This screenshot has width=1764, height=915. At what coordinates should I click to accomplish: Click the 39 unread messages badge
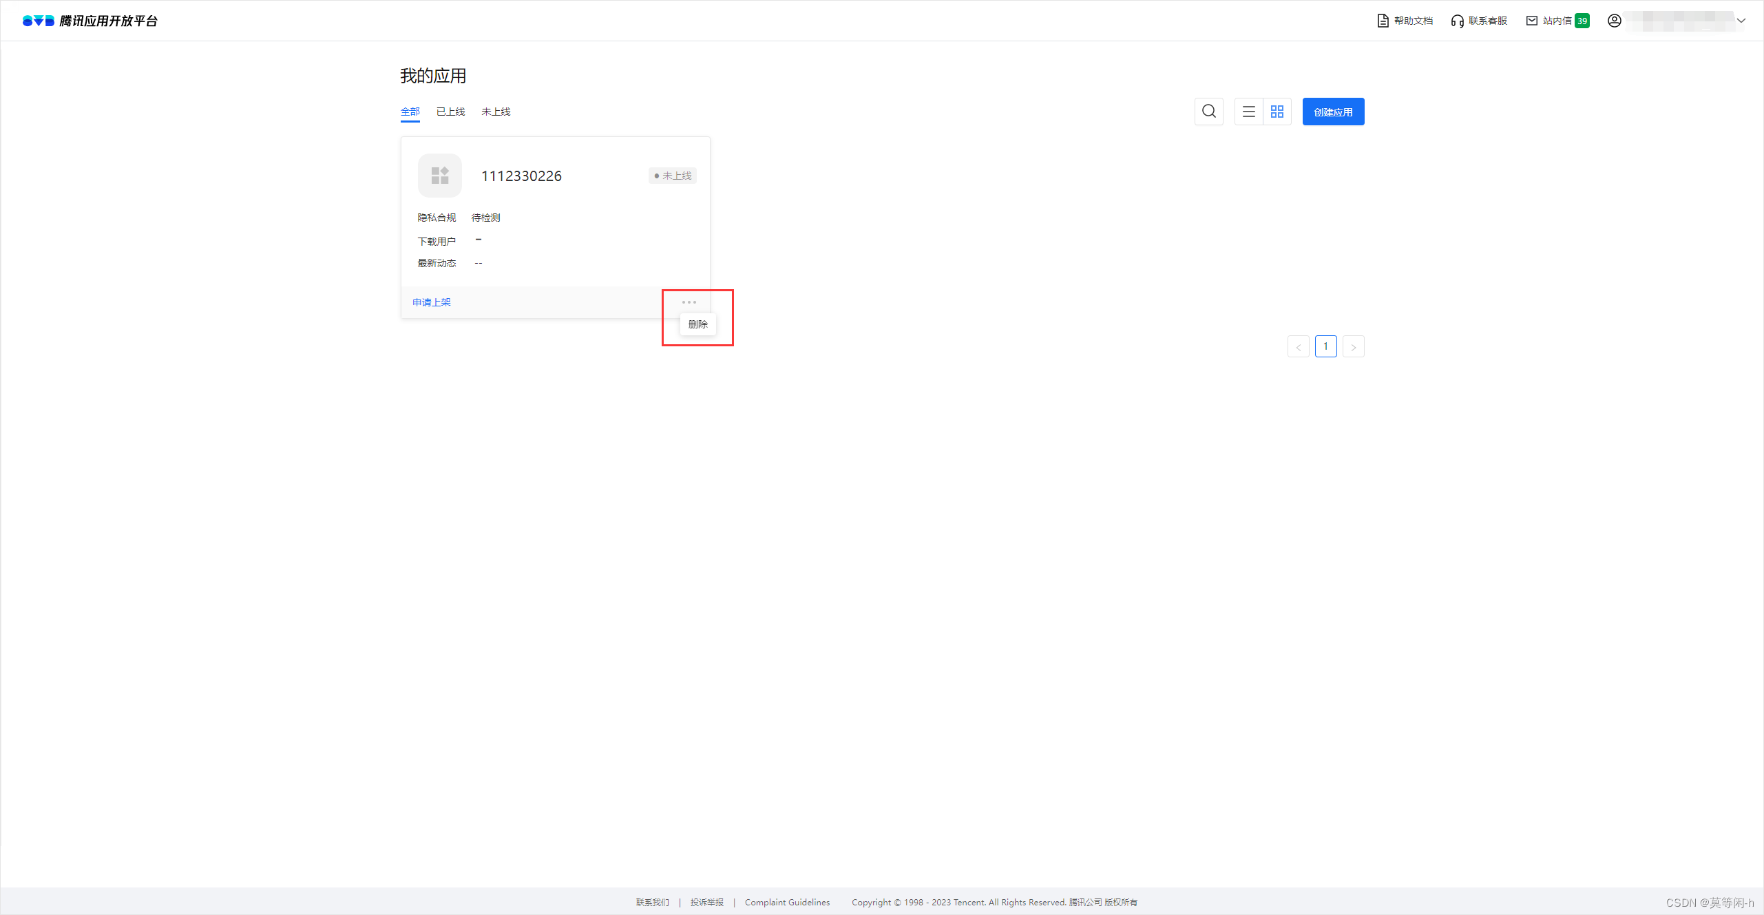point(1582,21)
